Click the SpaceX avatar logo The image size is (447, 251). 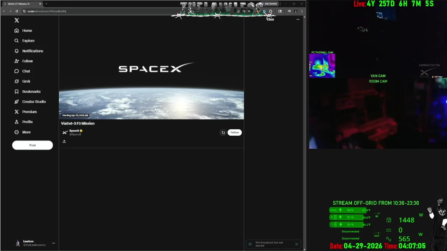pyautogui.click(x=65, y=132)
